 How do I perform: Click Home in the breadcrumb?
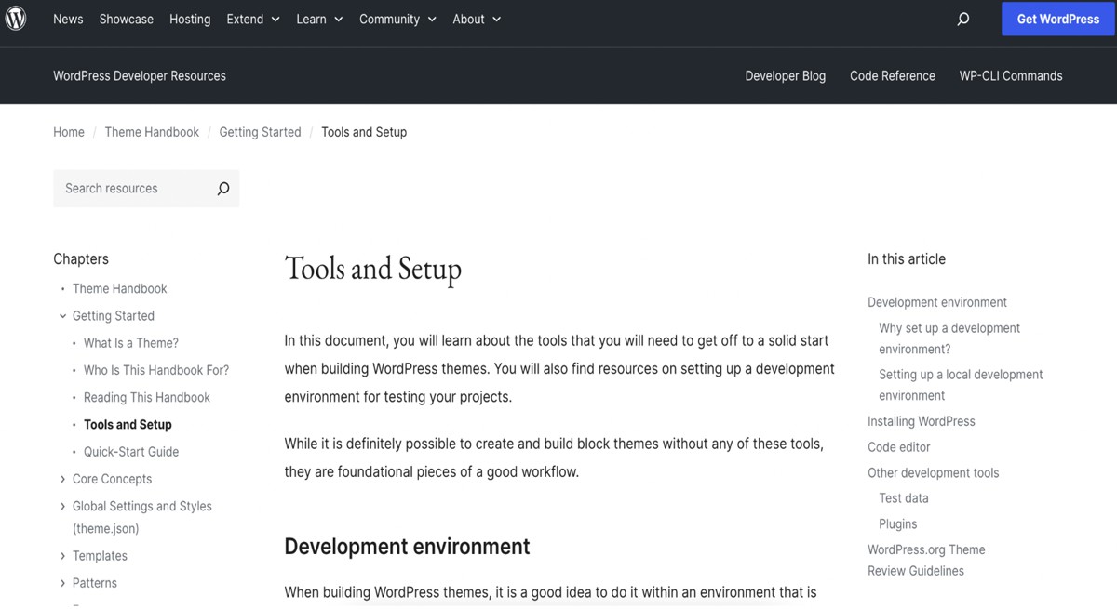69,132
